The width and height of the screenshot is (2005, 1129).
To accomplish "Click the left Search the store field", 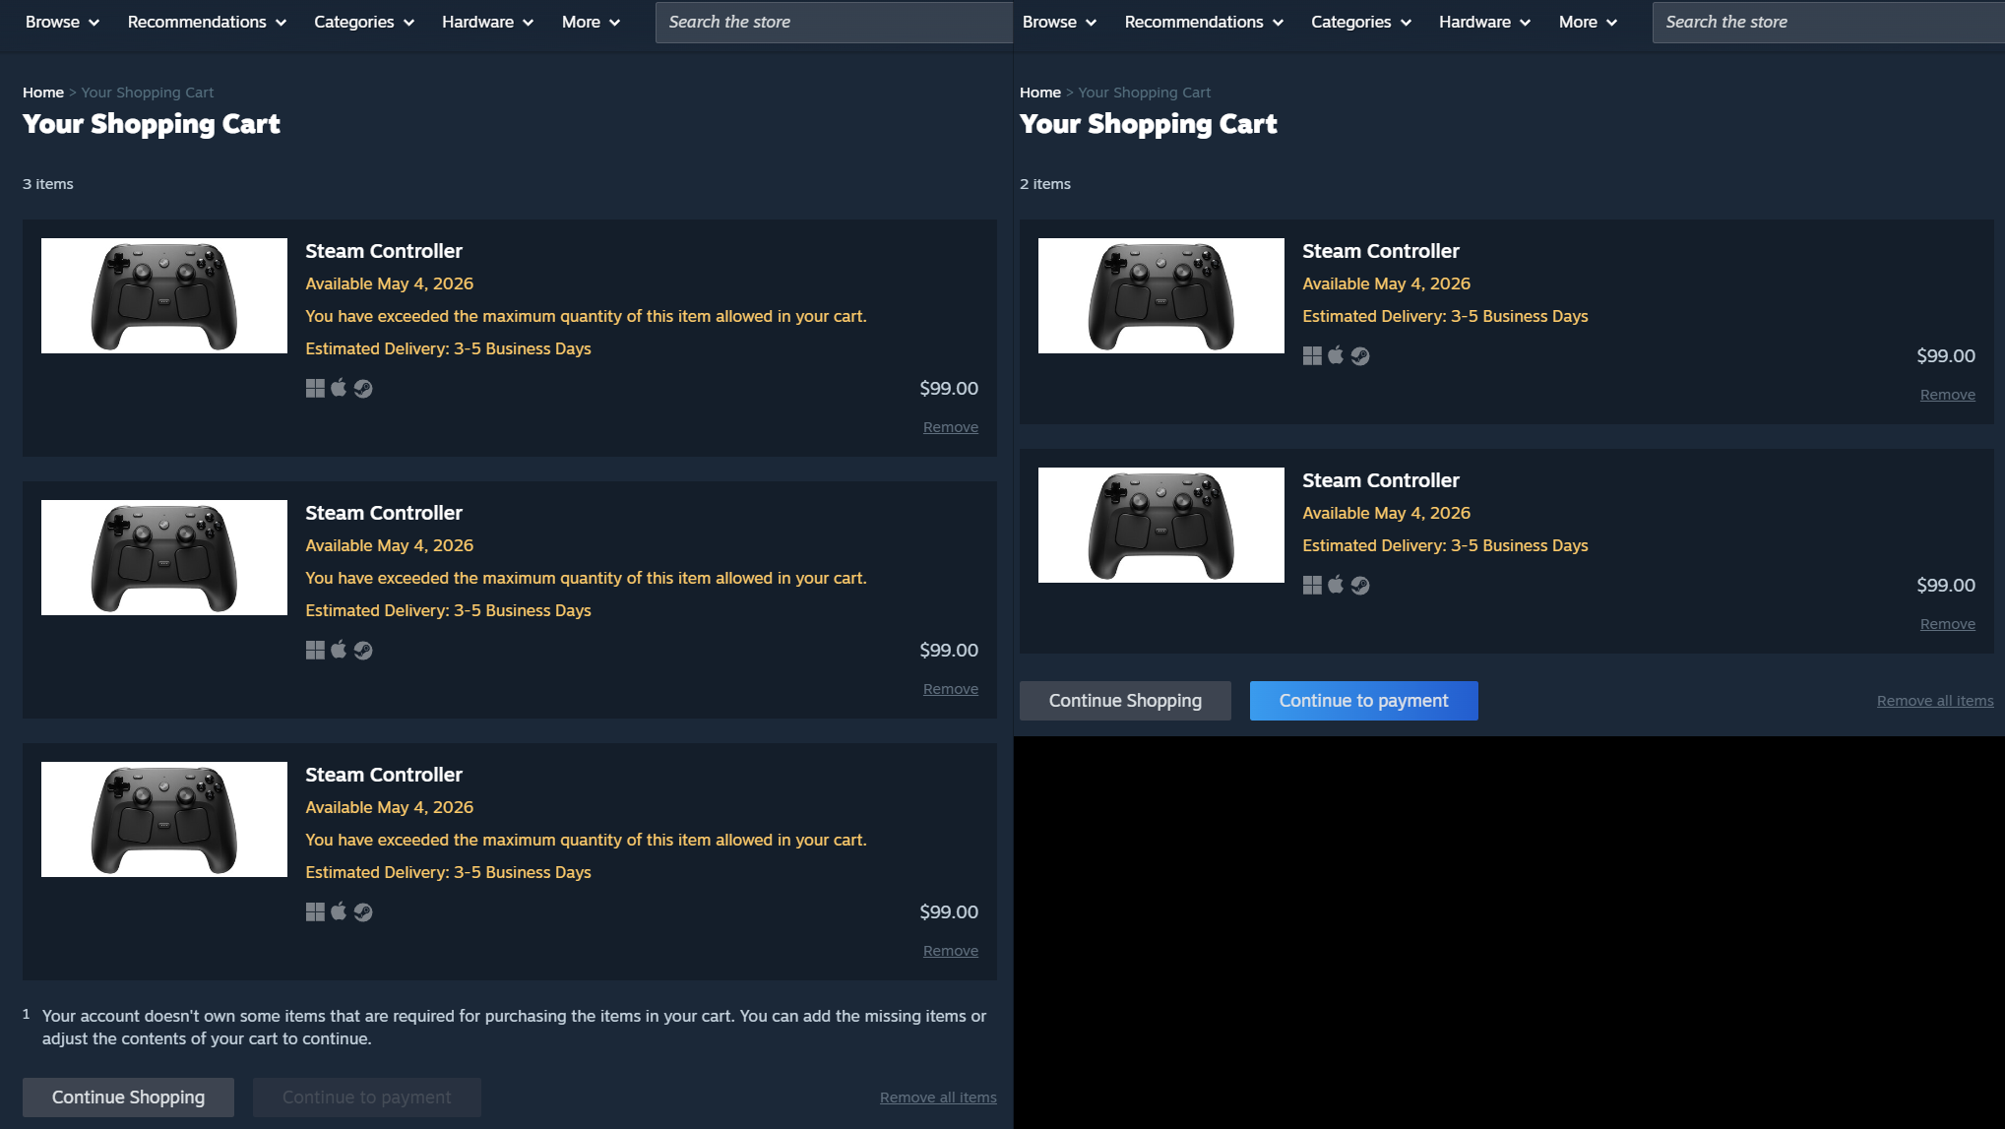I will (x=834, y=22).
